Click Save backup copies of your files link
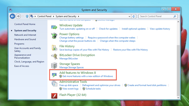The height and width of the screenshot is (106, 189). (84, 50)
